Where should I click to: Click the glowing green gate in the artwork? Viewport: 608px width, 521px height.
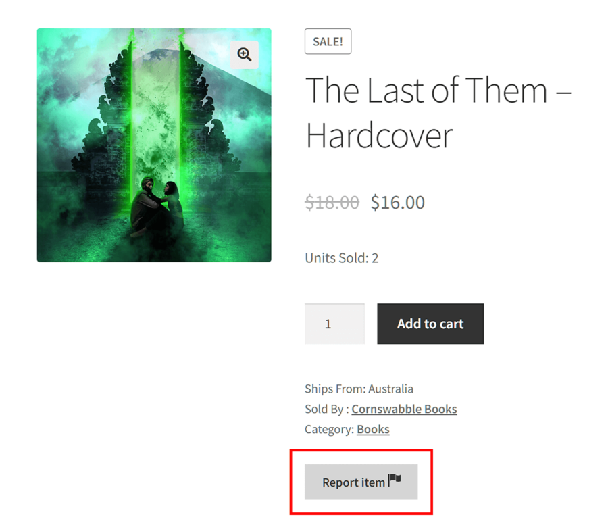(x=155, y=116)
